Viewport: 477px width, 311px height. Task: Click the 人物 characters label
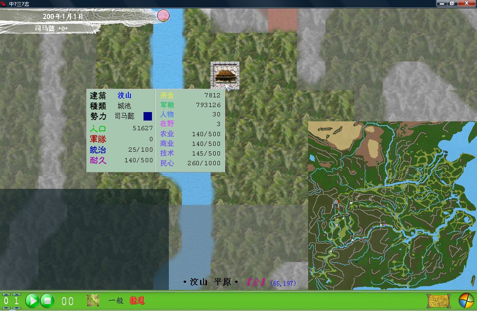pyautogui.click(x=167, y=114)
